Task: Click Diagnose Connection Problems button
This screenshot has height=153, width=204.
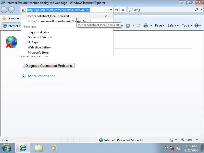Action: [x=49, y=66]
